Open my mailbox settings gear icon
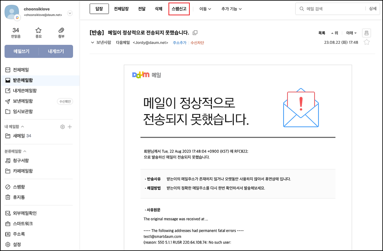Image resolution: width=383 pixels, height=251 pixels. pos(62,127)
